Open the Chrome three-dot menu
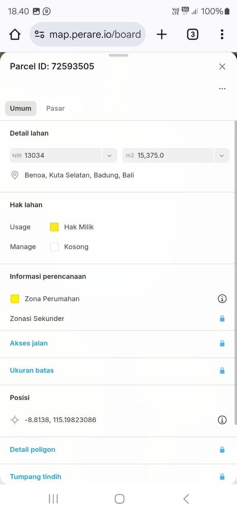The height and width of the screenshot is (514, 237). point(222,35)
